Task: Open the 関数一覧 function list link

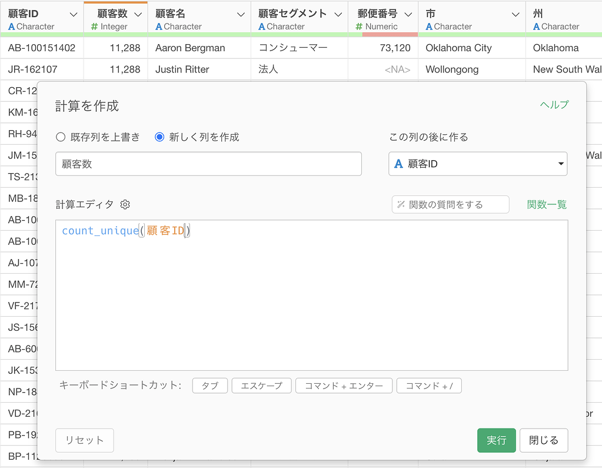Action: [x=547, y=205]
